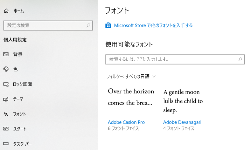Image resolution: width=250 pixels, height=150 pixels.
Task: Click the Start menu grid icon
Action: (6, 129)
